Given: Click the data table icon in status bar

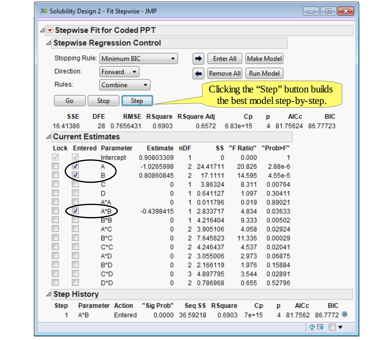Looking at the screenshot, I should coord(320,327).
